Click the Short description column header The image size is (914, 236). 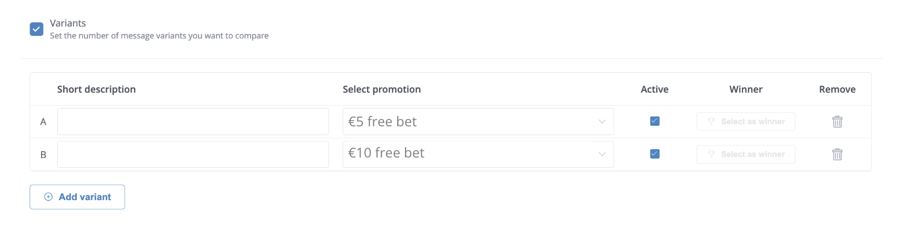point(96,89)
